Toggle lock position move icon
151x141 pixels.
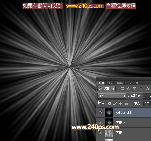121,103
